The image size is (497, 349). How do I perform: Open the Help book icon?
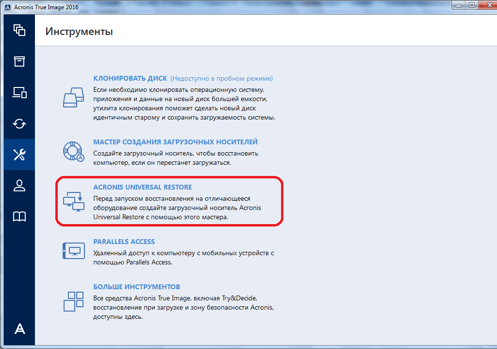pos(19,217)
